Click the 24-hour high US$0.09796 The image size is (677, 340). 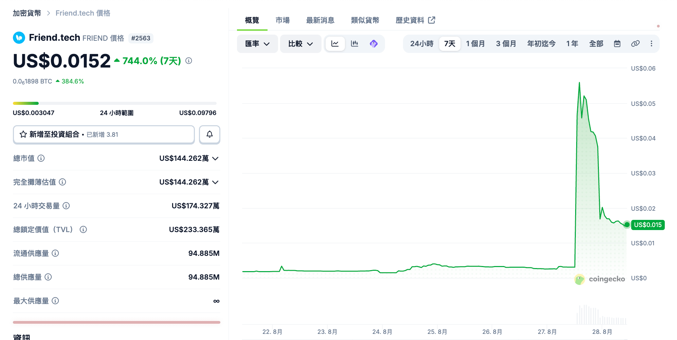tap(198, 113)
